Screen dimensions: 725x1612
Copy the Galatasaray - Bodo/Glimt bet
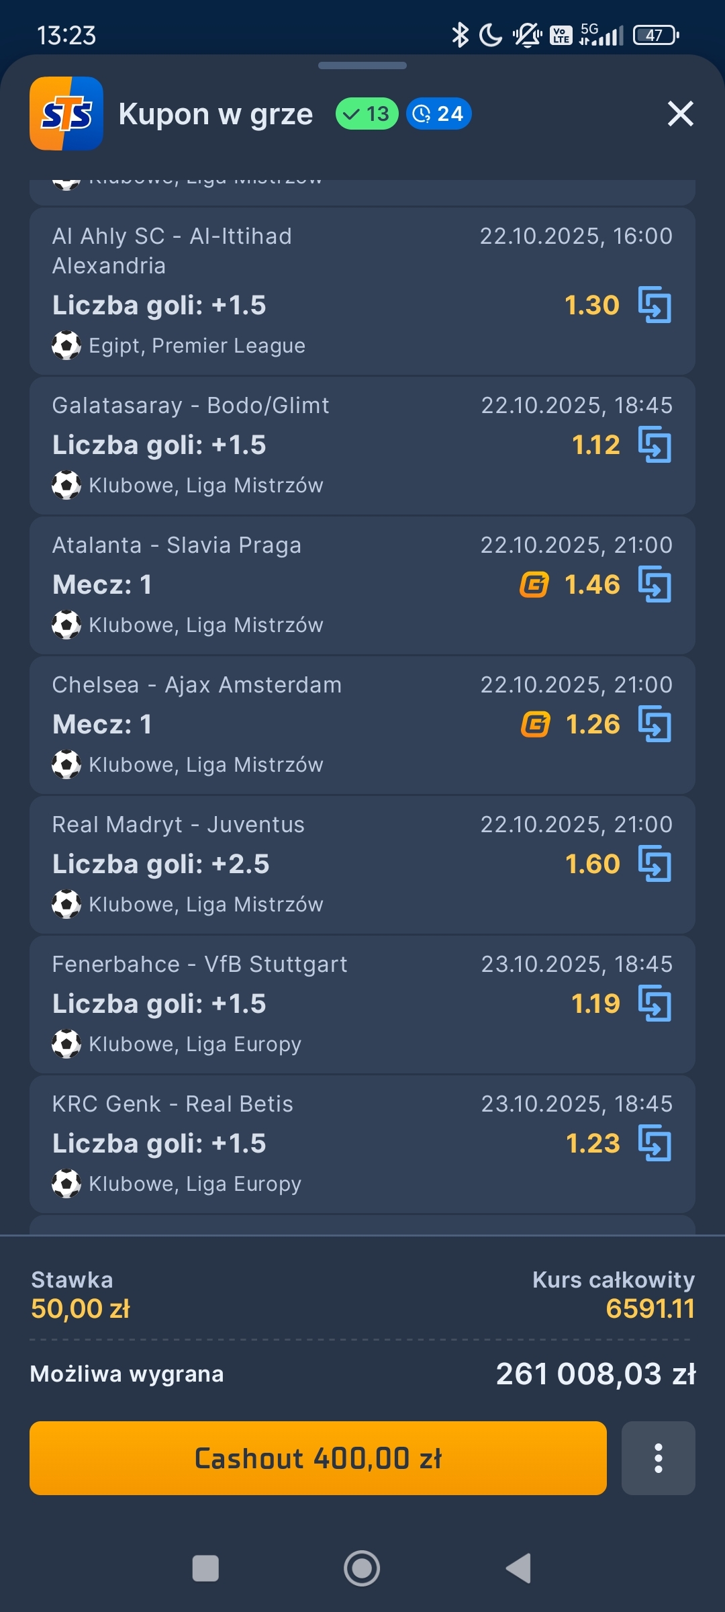pos(655,445)
